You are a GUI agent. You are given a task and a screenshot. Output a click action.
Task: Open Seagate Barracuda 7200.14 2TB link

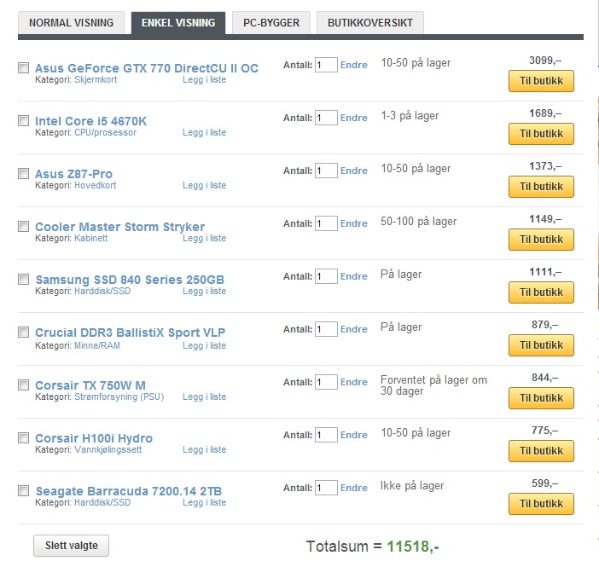click(129, 491)
